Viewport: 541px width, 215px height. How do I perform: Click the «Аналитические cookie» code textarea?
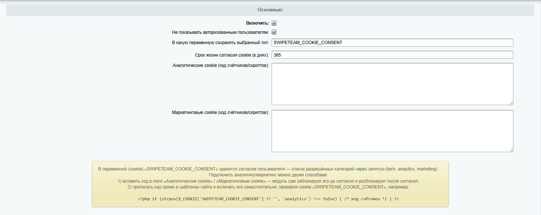coord(392,84)
